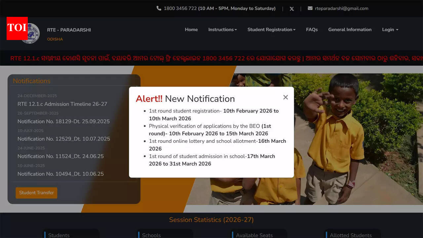The image size is (423, 238).
Task: Open the General Information page
Action: coord(350,29)
